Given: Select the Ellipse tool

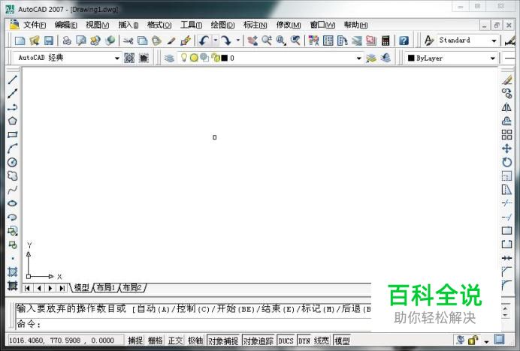Looking at the screenshot, I should click(x=12, y=203).
